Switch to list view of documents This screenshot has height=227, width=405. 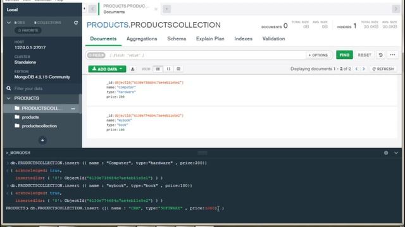pos(158,69)
